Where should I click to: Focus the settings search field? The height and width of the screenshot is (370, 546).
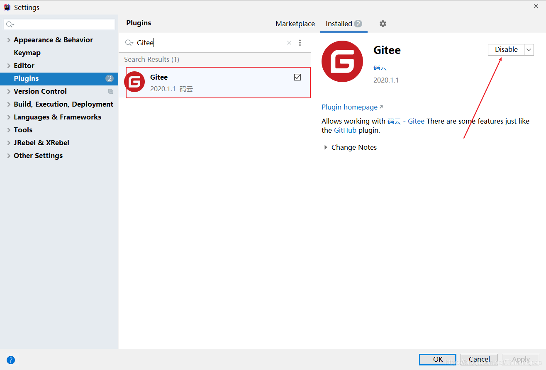point(59,24)
